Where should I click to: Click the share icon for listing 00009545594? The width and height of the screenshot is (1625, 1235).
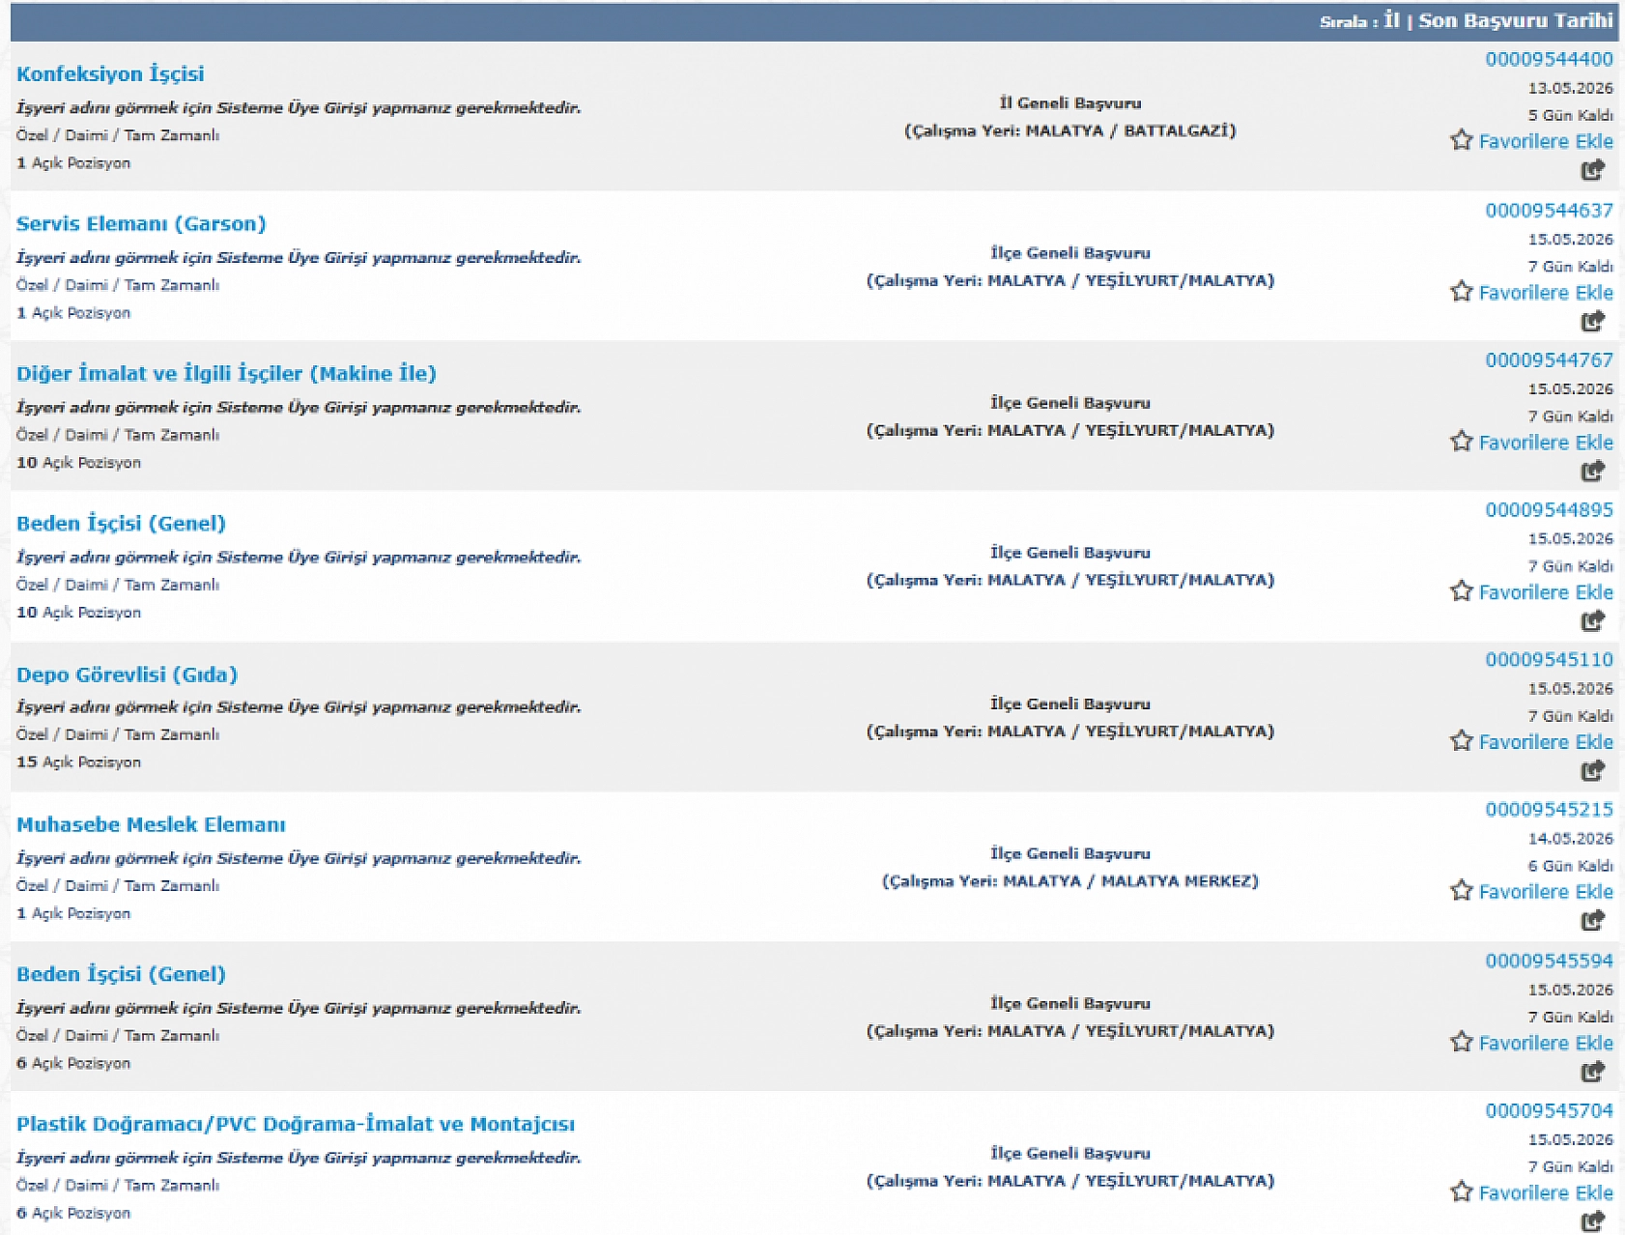pyautogui.click(x=1592, y=1071)
